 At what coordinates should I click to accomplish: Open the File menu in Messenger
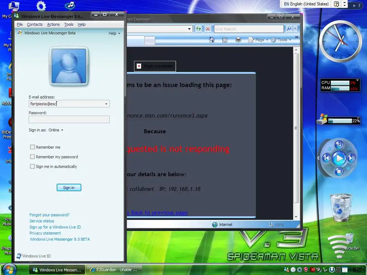tap(20, 24)
